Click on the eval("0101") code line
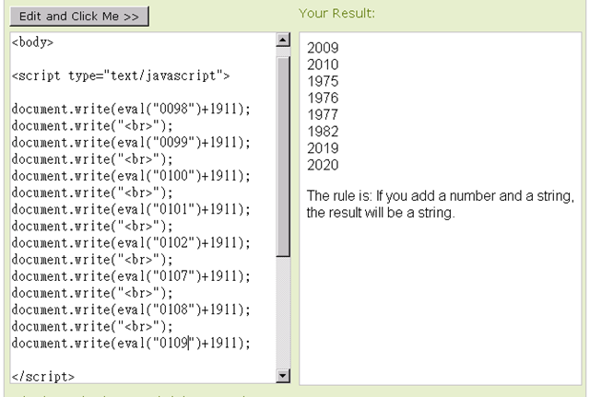This screenshot has height=397, width=590. [131, 210]
